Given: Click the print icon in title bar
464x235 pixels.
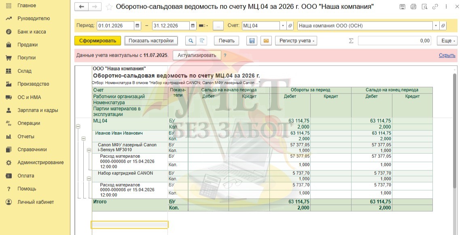Looking at the screenshot, I should [413, 7].
